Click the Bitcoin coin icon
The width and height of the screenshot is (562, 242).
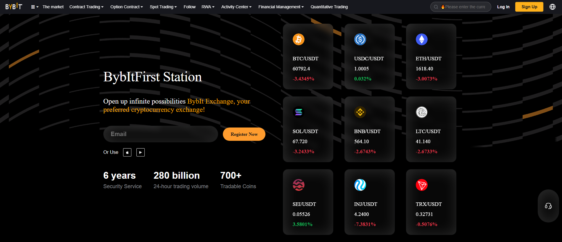click(x=299, y=39)
